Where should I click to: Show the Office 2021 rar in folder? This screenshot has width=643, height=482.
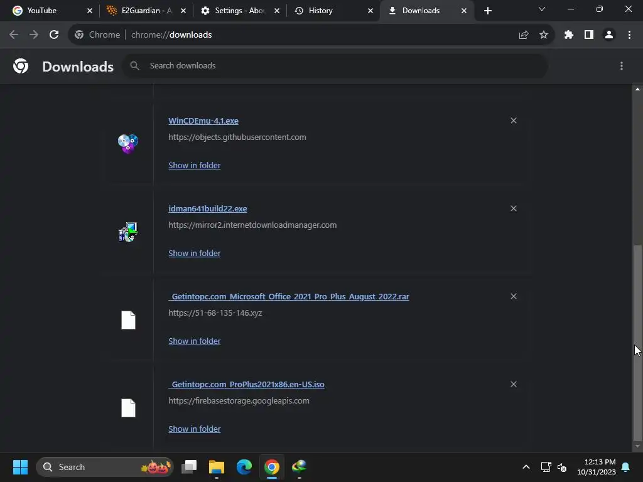click(195, 341)
